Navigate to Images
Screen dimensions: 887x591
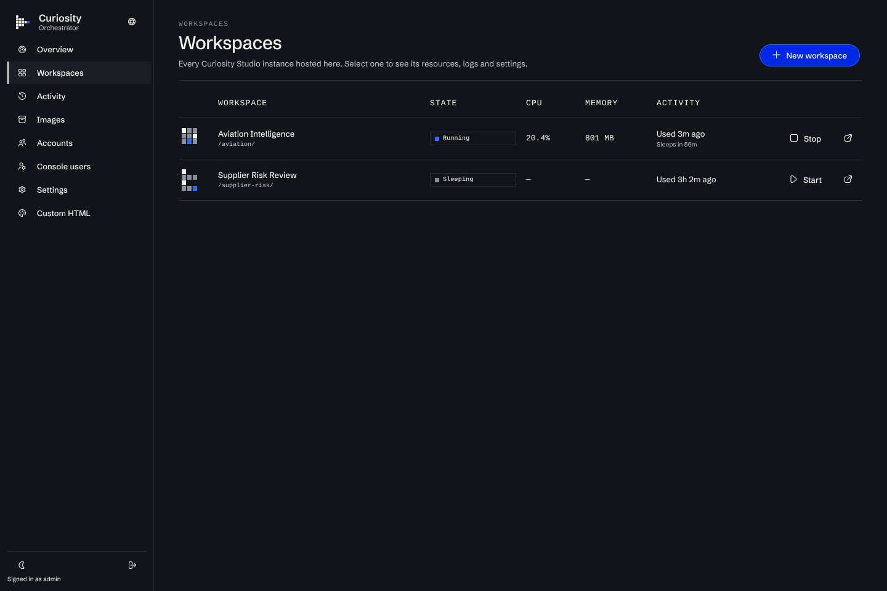pos(79,119)
